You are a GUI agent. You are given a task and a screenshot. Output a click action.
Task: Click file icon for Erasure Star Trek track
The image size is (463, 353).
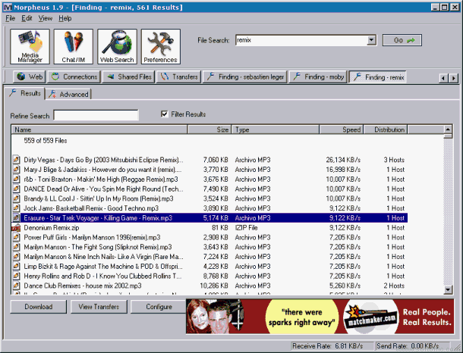[x=16, y=218]
